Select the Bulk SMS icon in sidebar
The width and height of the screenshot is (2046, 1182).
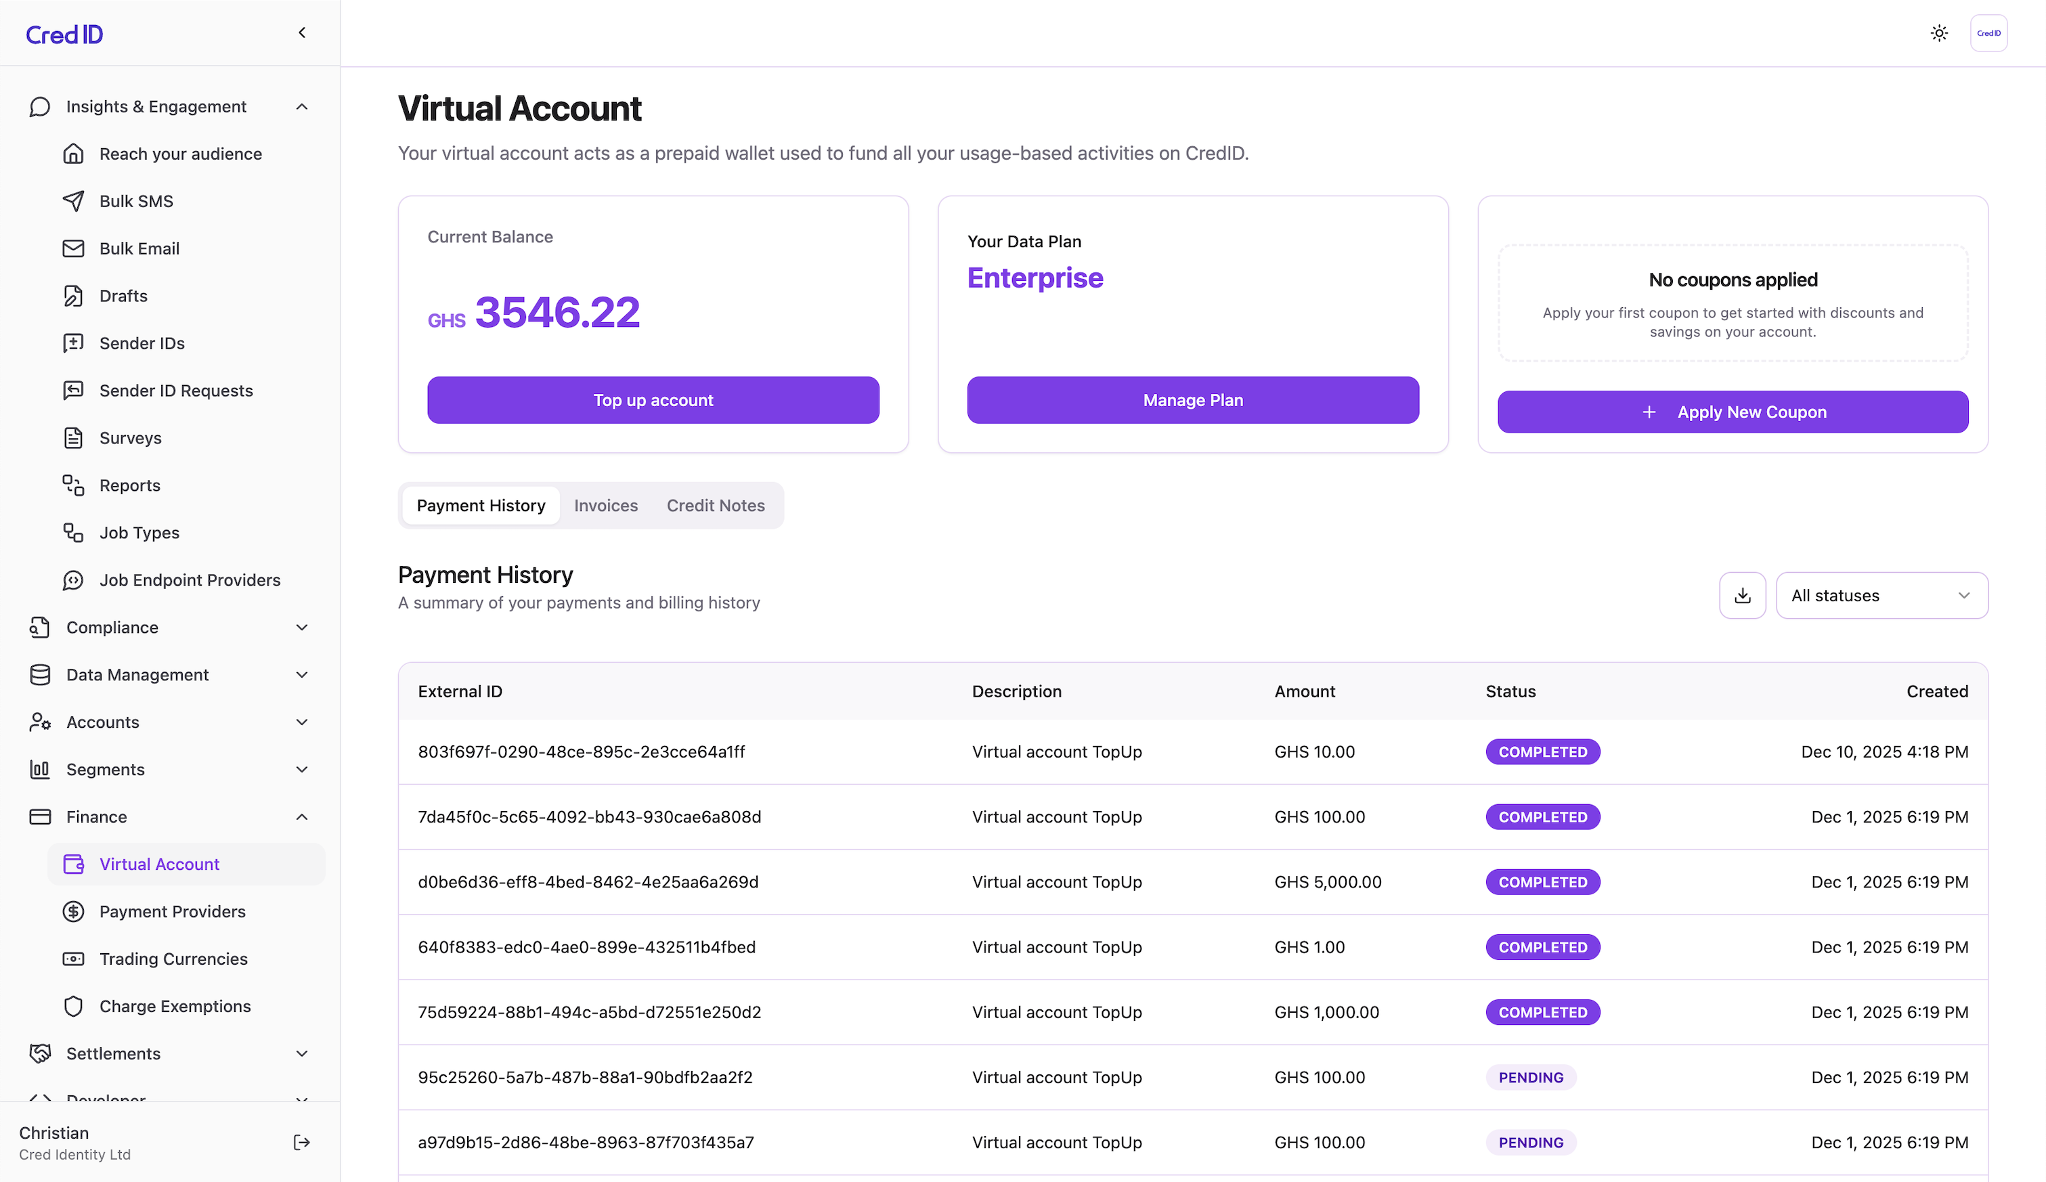click(x=74, y=200)
